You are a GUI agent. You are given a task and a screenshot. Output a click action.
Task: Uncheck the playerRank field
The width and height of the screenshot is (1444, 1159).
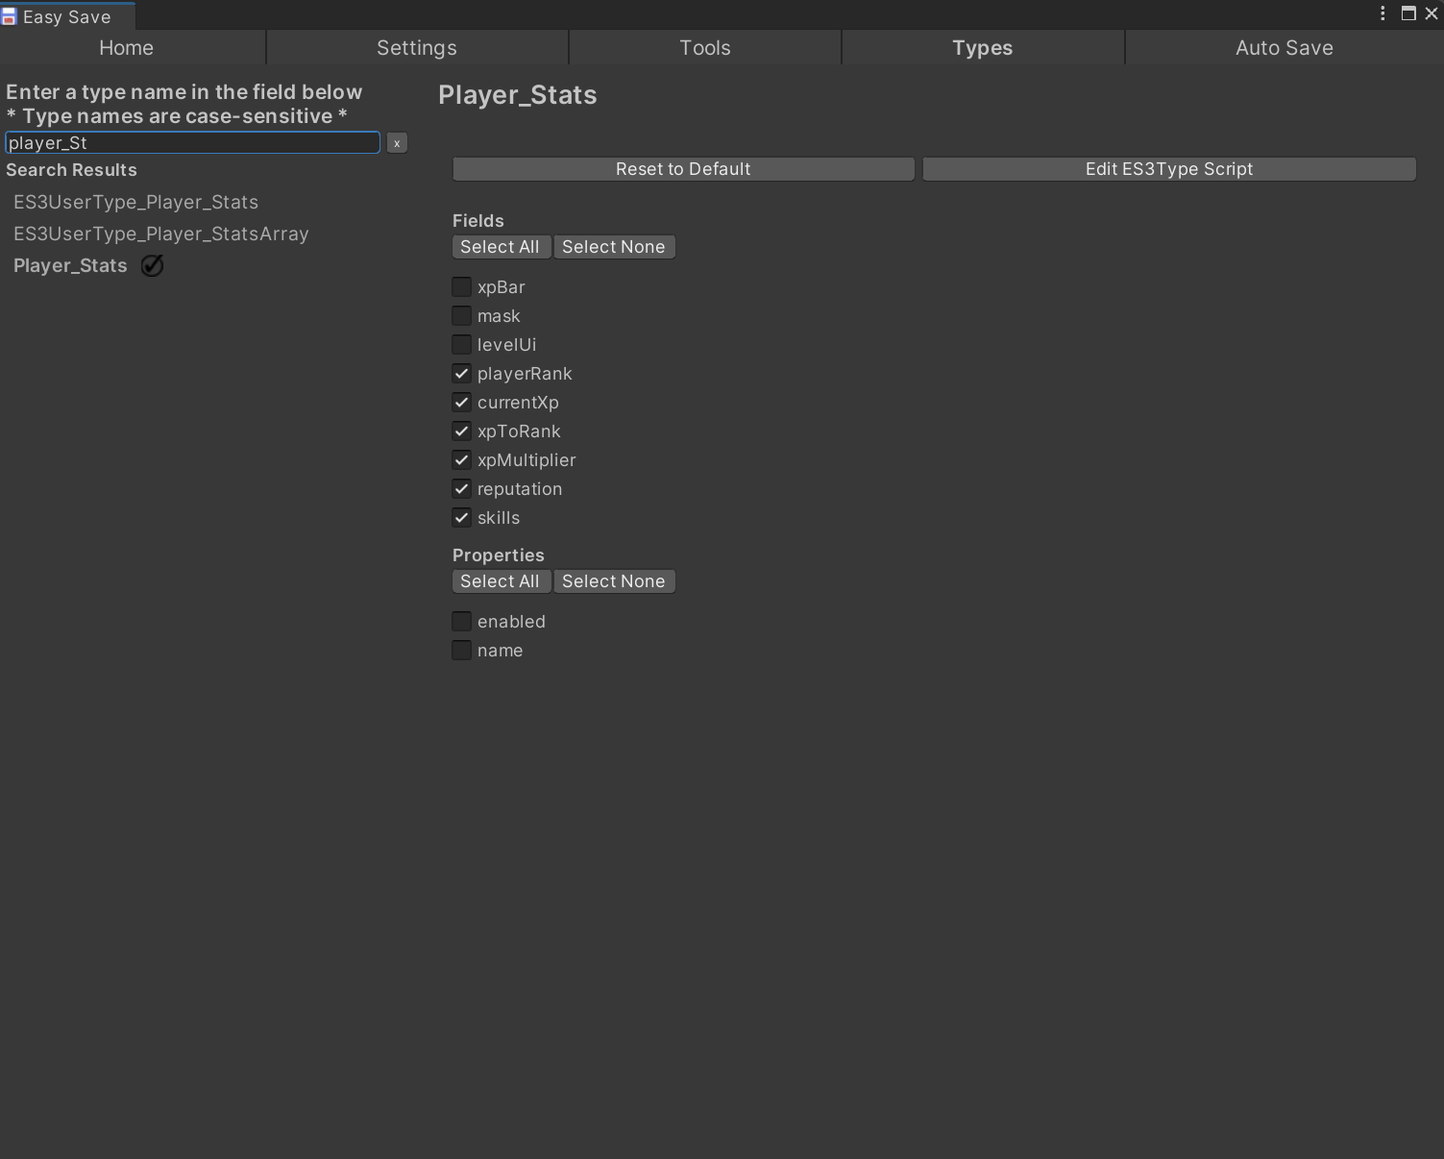coord(461,373)
